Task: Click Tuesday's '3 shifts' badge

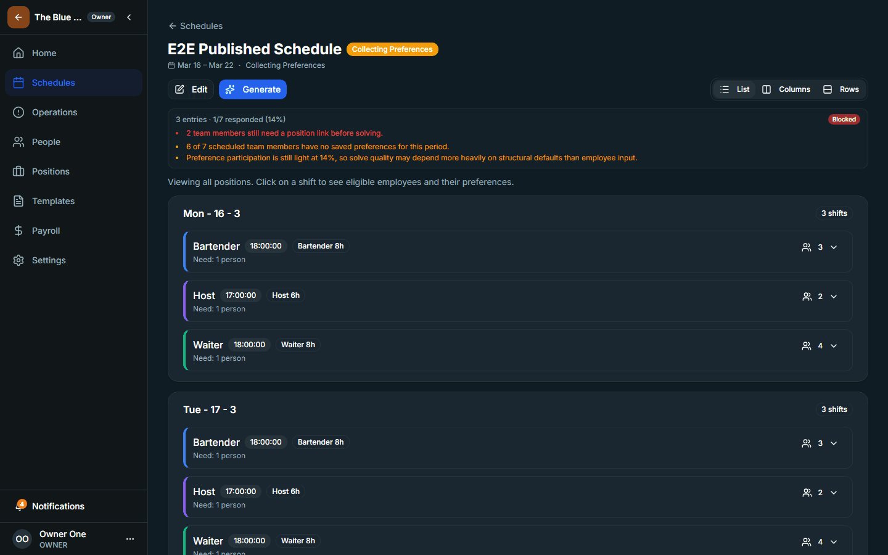Action: pyautogui.click(x=834, y=409)
